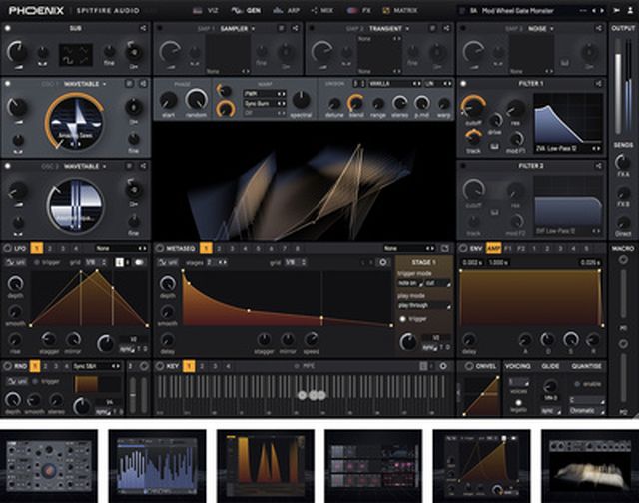This screenshot has height=503, width=639.
Task: Open the user account icon in the header
Action: [630, 11]
